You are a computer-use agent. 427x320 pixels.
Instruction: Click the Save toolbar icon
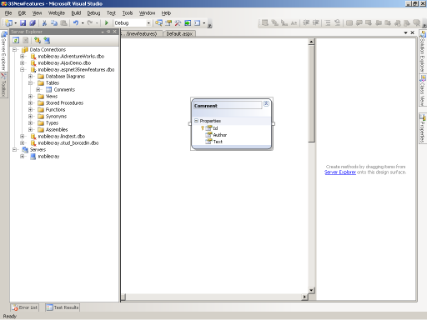tap(23, 23)
